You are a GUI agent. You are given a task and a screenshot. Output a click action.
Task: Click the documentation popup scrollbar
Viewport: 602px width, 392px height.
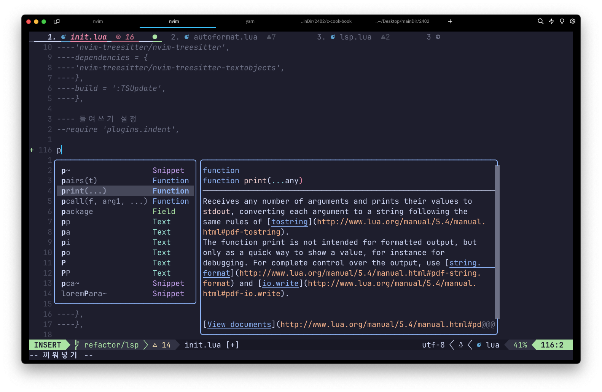pos(497,241)
